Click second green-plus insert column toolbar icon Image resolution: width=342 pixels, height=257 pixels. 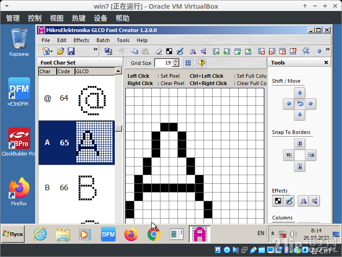[227, 52]
